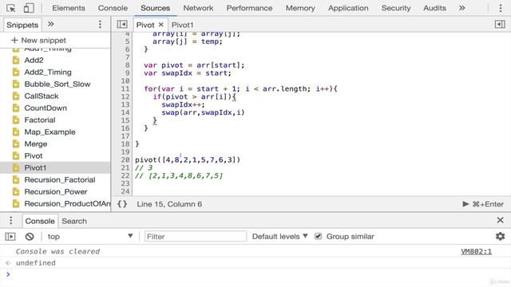Switch to the Performance tab
The image size is (511, 287).
pyautogui.click(x=249, y=8)
